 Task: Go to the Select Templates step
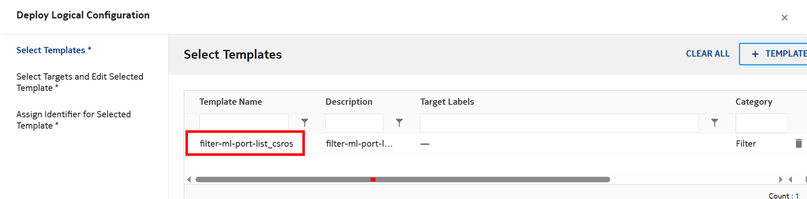point(53,50)
